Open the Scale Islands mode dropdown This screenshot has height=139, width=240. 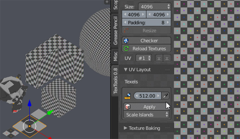click(147, 114)
